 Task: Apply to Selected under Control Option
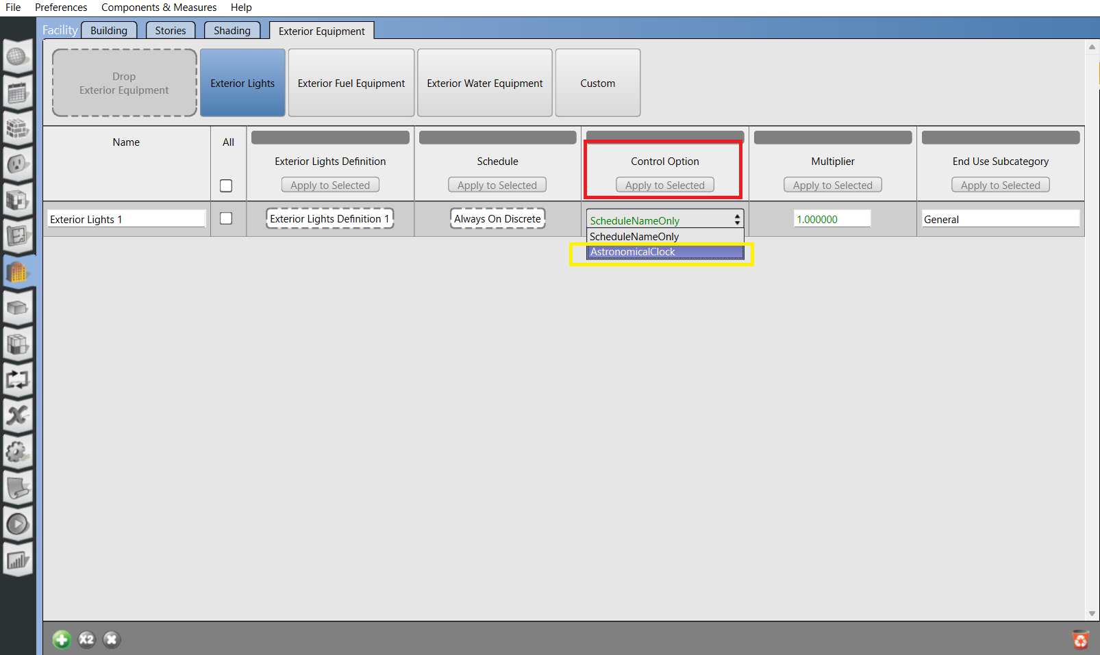pyautogui.click(x=665, y=185)
